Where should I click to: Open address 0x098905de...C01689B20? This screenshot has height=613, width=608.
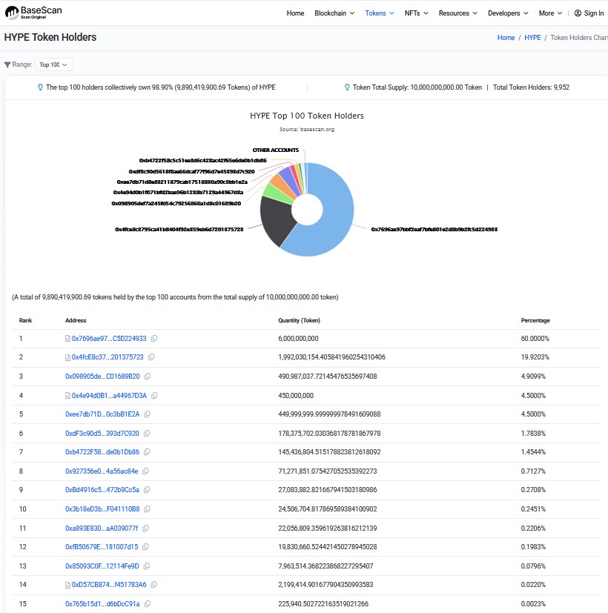click(102, 377)
